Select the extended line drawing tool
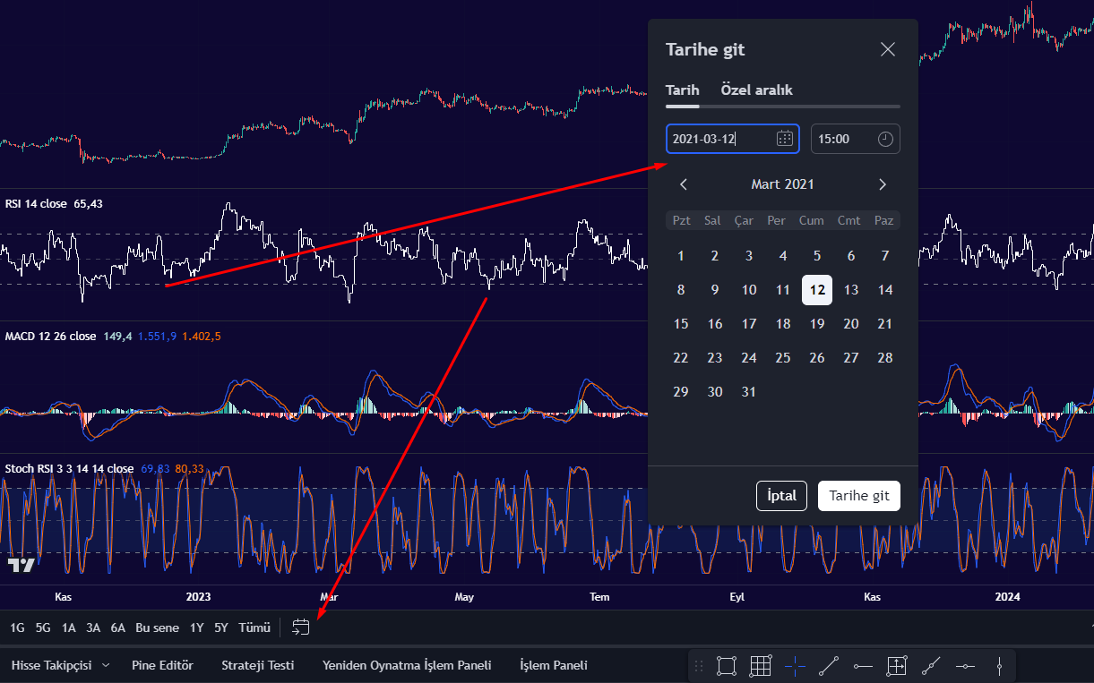 [931, 666]
